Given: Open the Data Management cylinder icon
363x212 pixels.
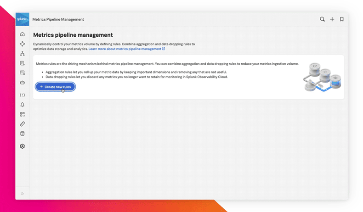Looking at the screenshot, I should pyautogui.click(x=22, y=134).
